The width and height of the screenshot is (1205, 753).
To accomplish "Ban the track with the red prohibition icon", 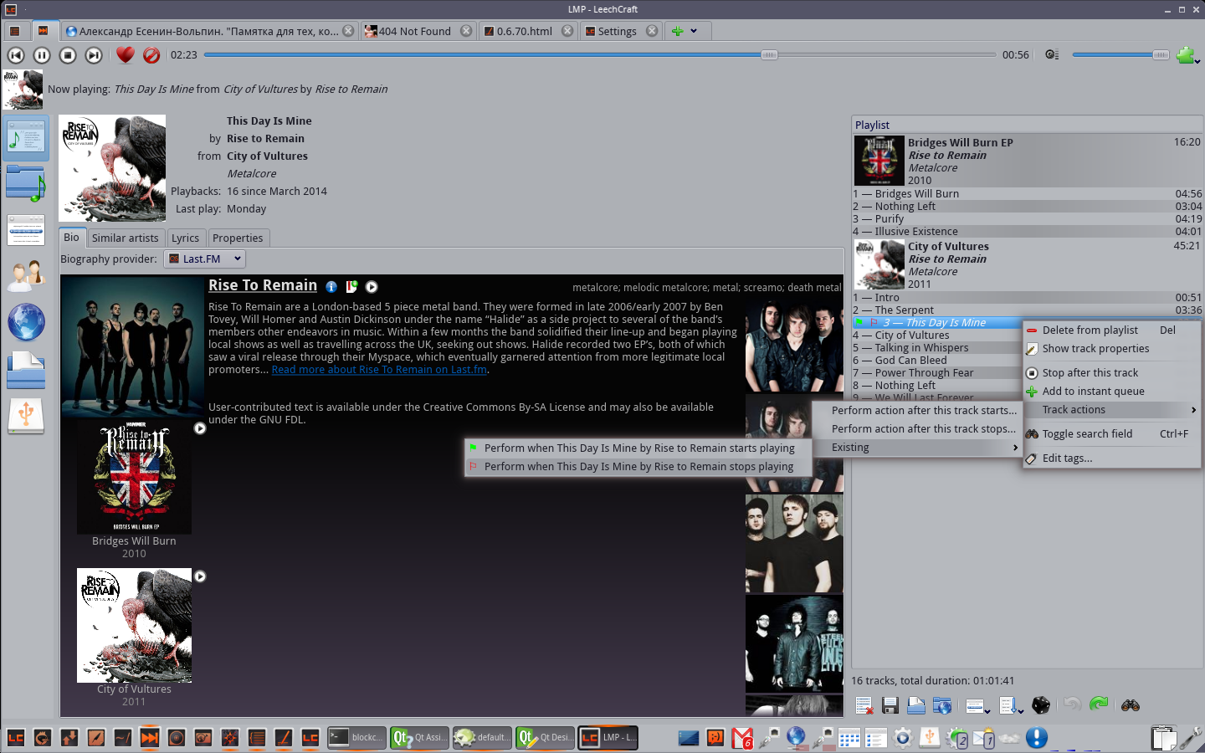I will click(x=151, y=55).
